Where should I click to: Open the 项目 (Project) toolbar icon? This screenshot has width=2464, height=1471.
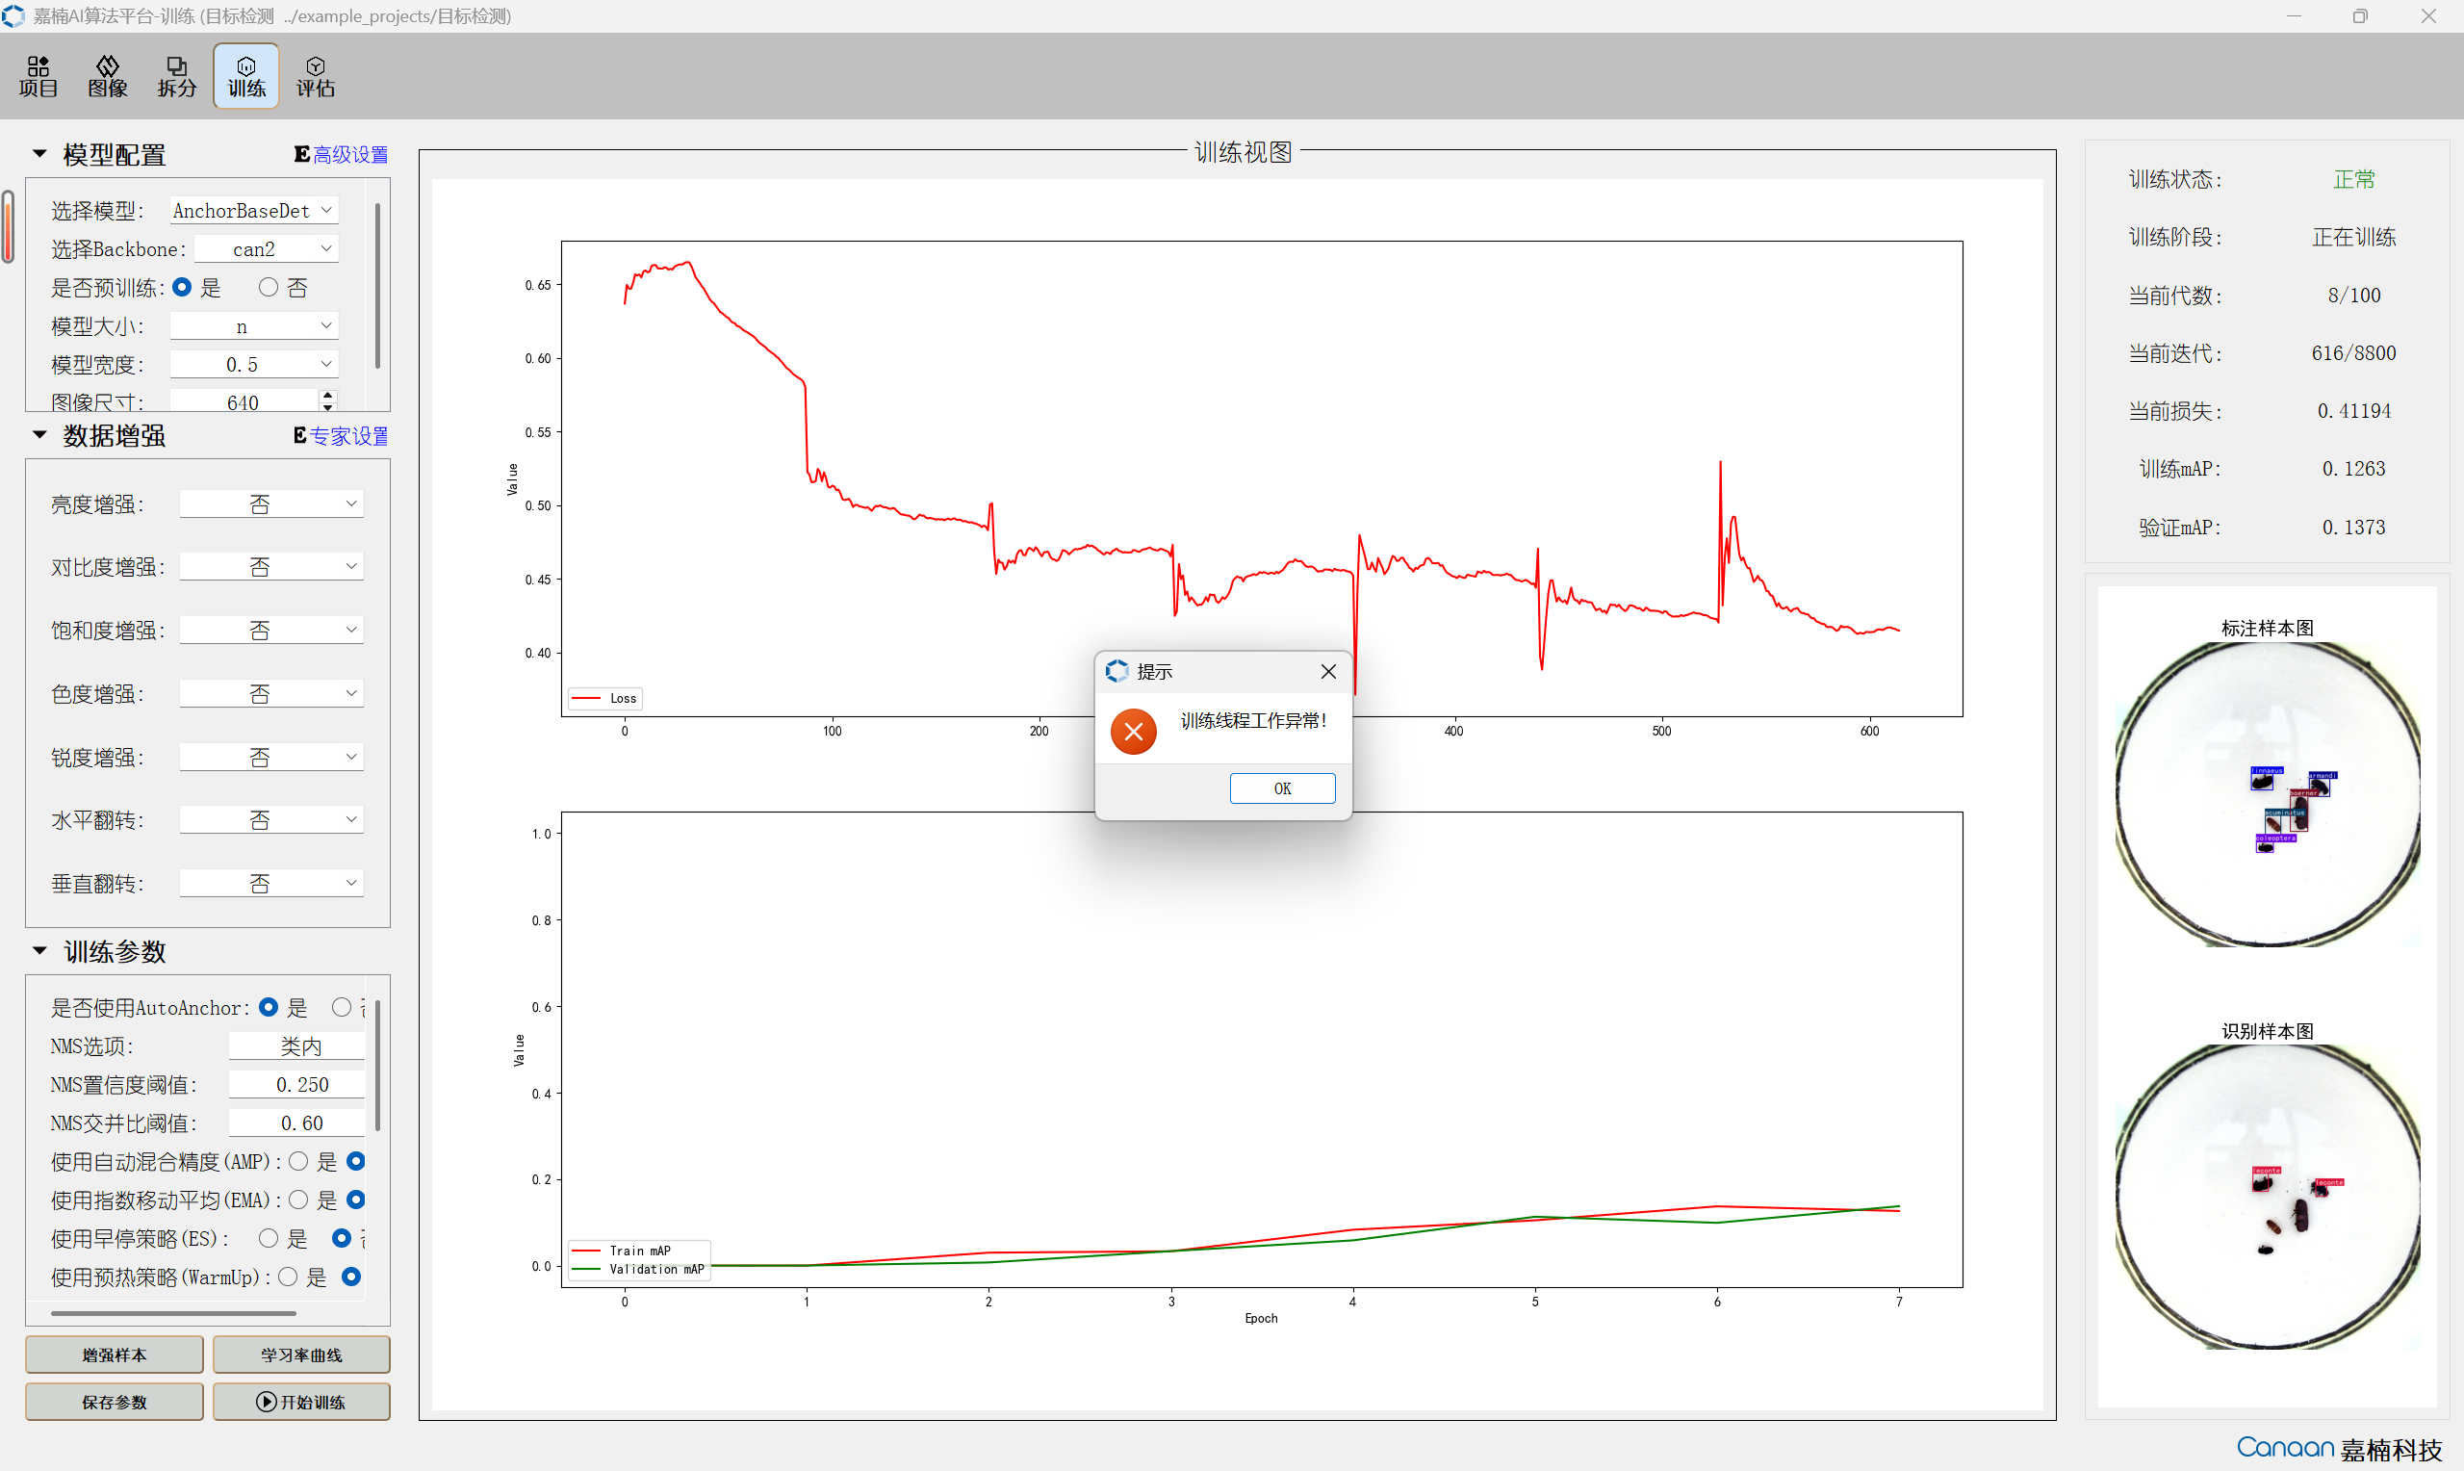click(x=38, y=76)
